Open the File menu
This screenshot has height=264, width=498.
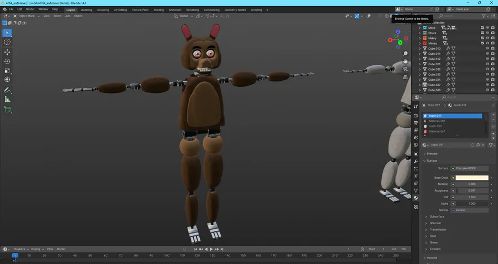pos(11,9)
